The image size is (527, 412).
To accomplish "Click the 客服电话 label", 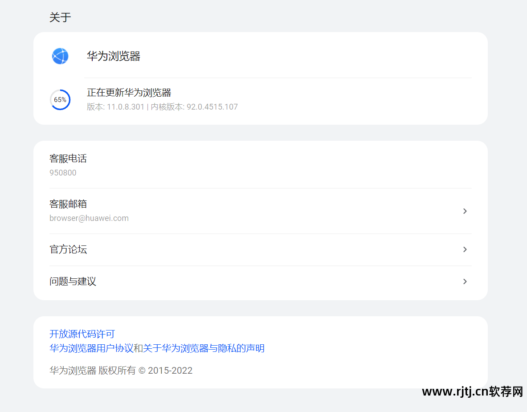I will (68, 158).
